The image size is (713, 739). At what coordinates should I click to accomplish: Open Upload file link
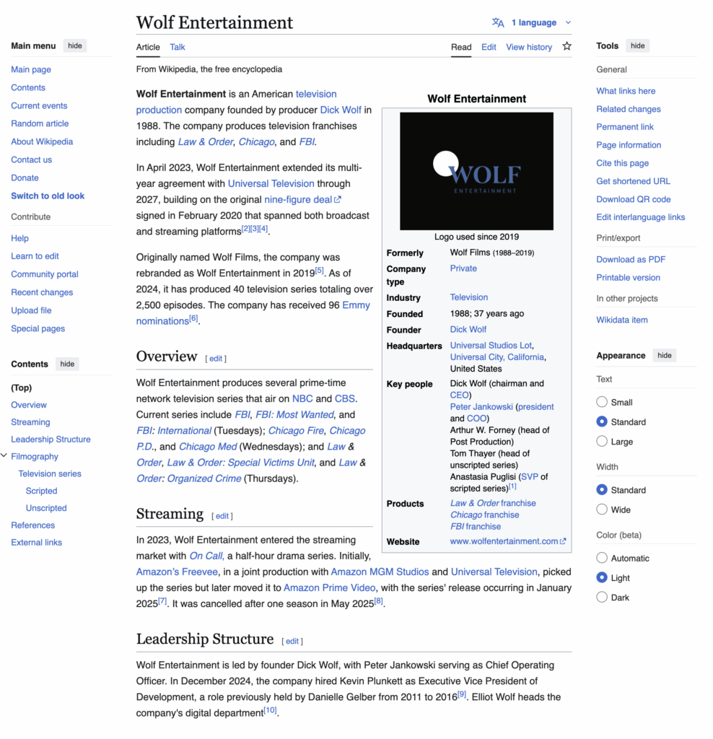[x=31, y=310]
